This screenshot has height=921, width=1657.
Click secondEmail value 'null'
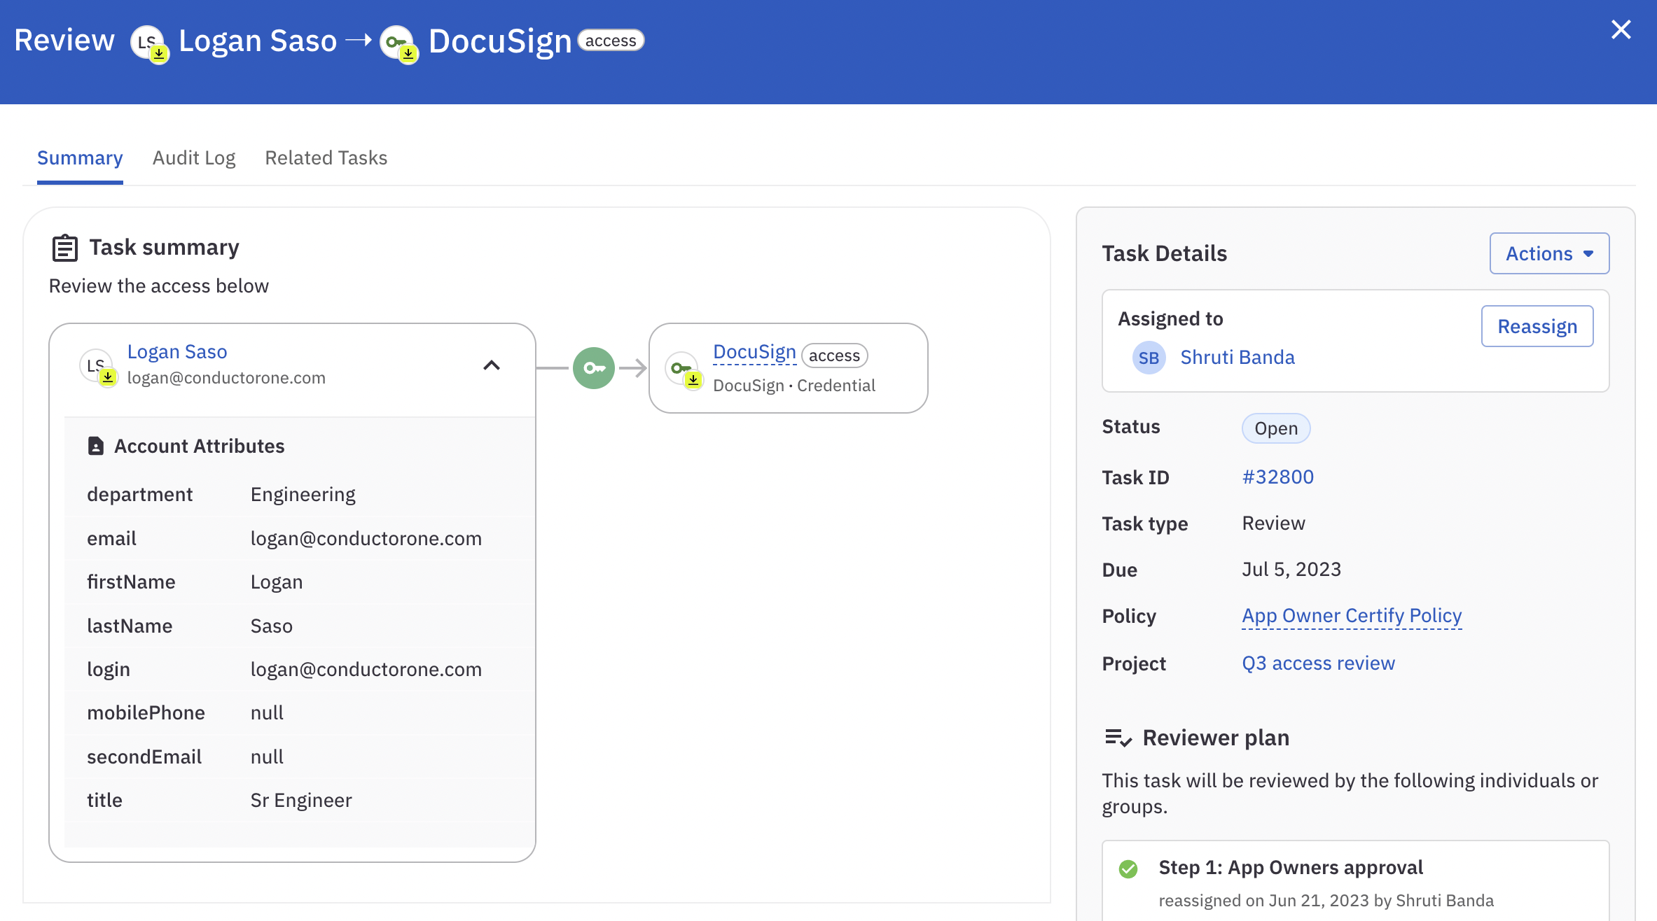tap(267, 757)
